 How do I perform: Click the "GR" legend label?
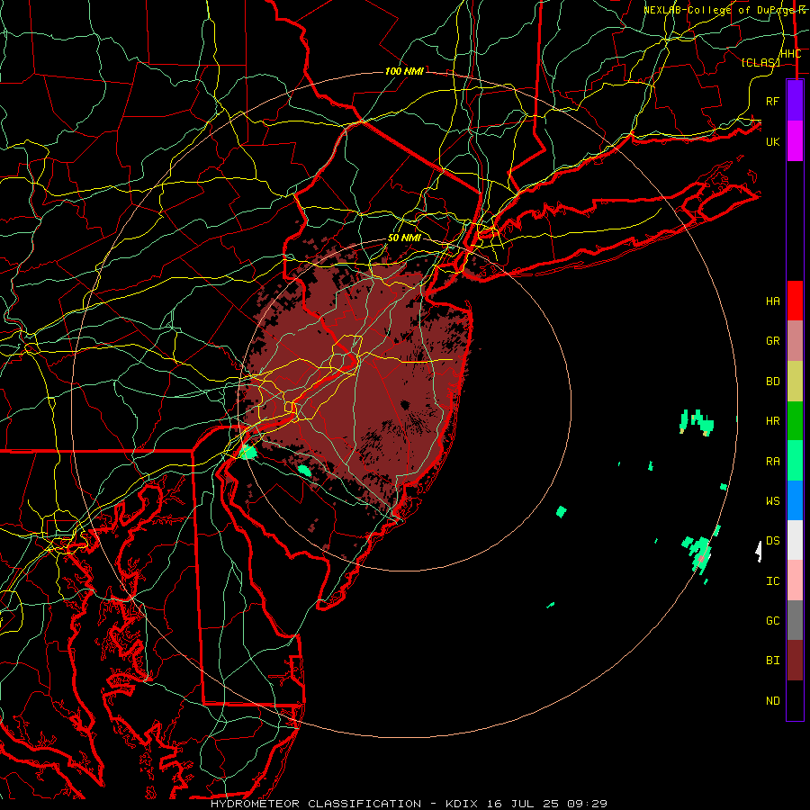point(772,341)
